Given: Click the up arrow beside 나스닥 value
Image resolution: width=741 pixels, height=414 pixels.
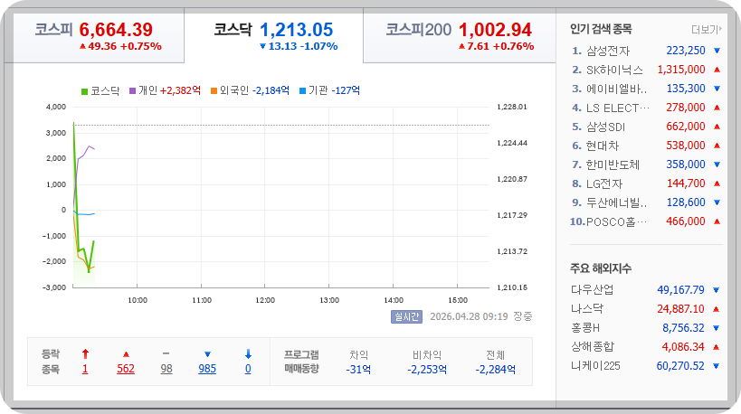Looking at the screenshot, I should (716, 309).
